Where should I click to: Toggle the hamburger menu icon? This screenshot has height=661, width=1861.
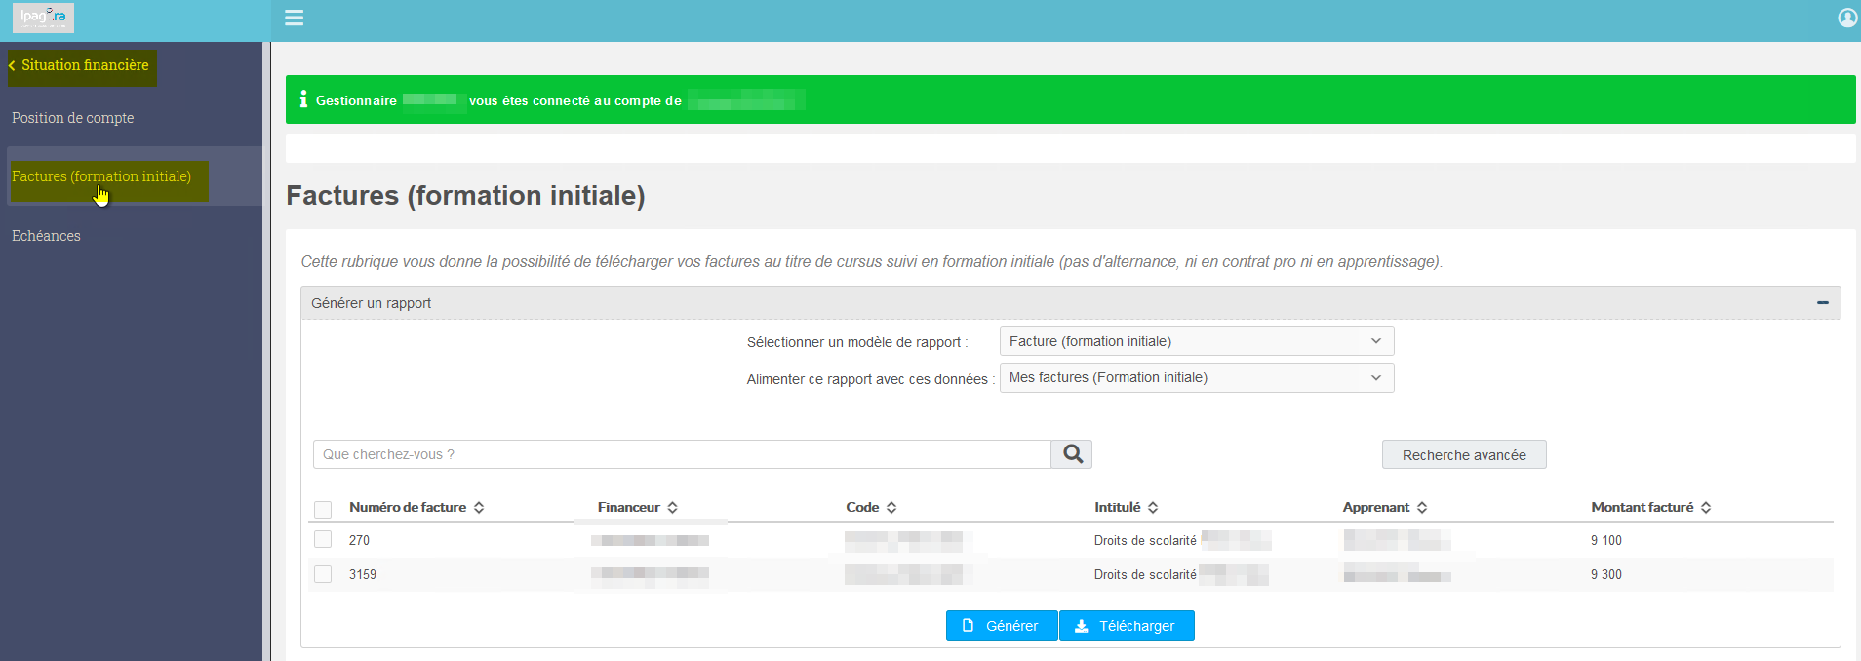(x=294, y=18)
